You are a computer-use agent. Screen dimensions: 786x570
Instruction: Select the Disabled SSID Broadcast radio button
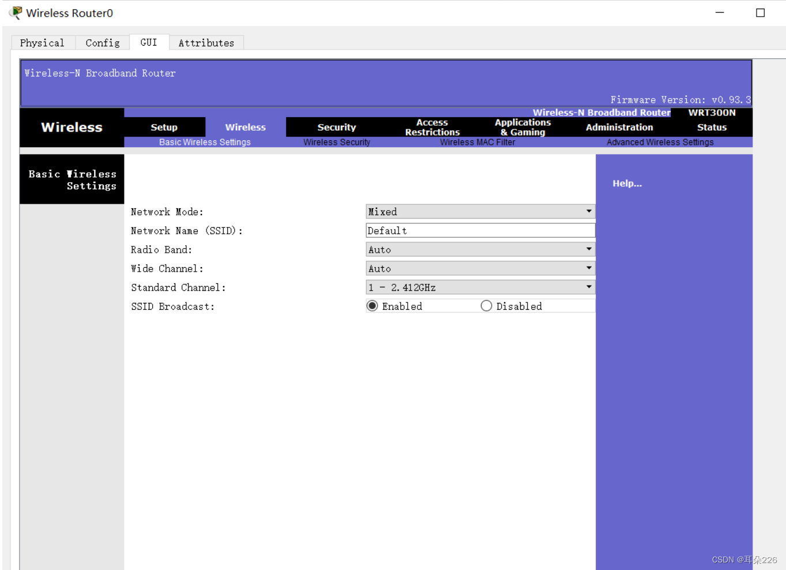point(486,306)
